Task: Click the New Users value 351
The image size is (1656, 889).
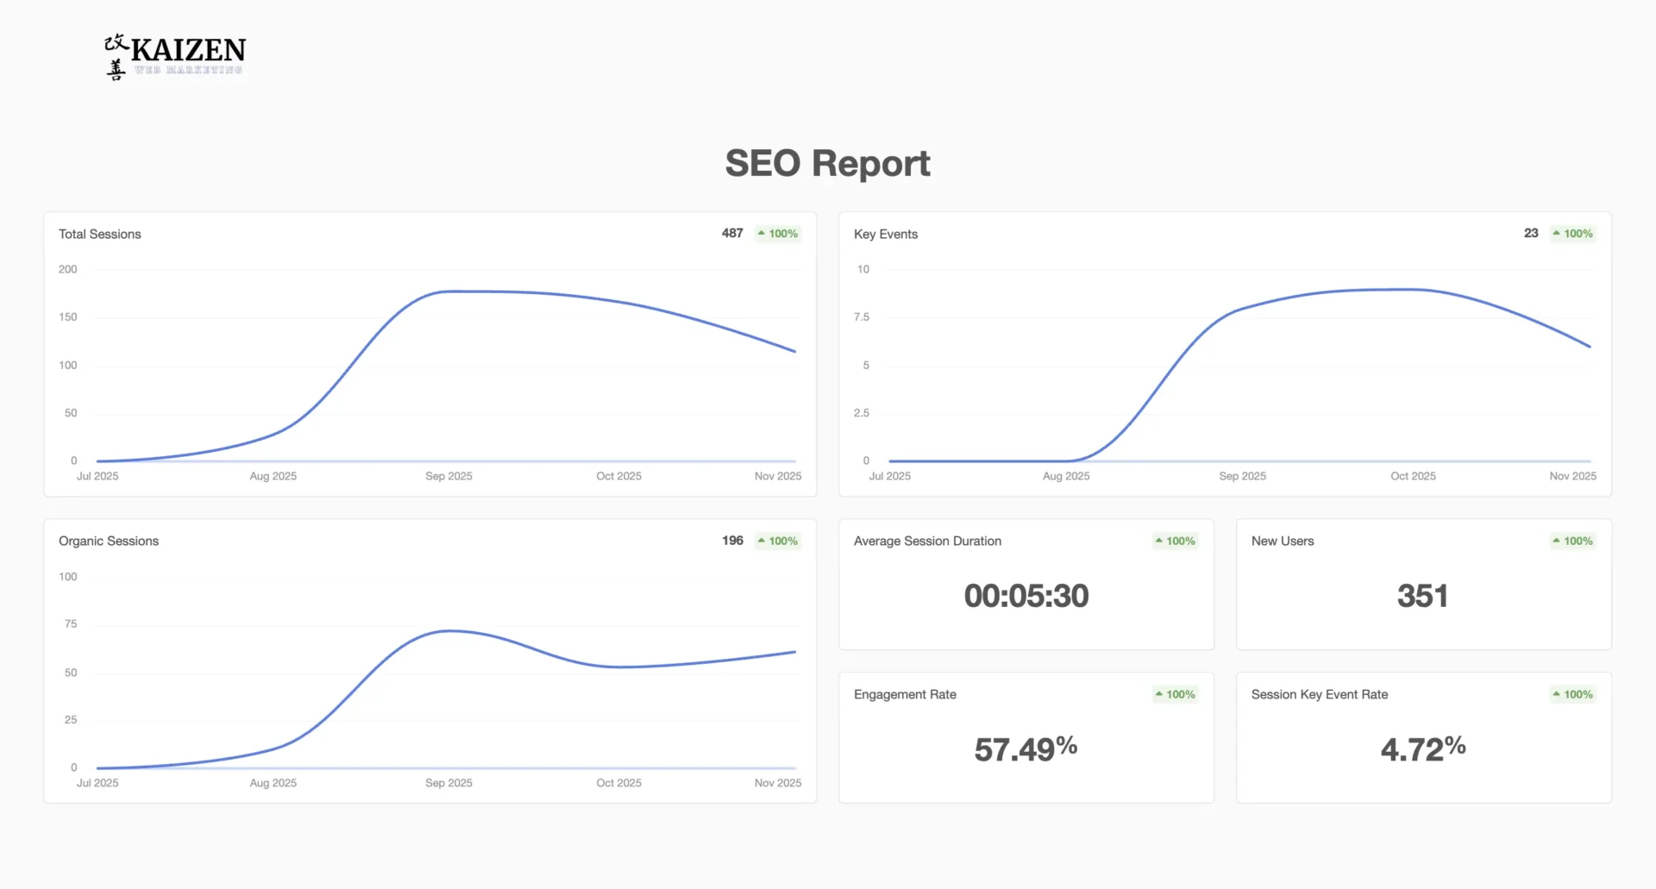Action: click(x=1422, y=595)
